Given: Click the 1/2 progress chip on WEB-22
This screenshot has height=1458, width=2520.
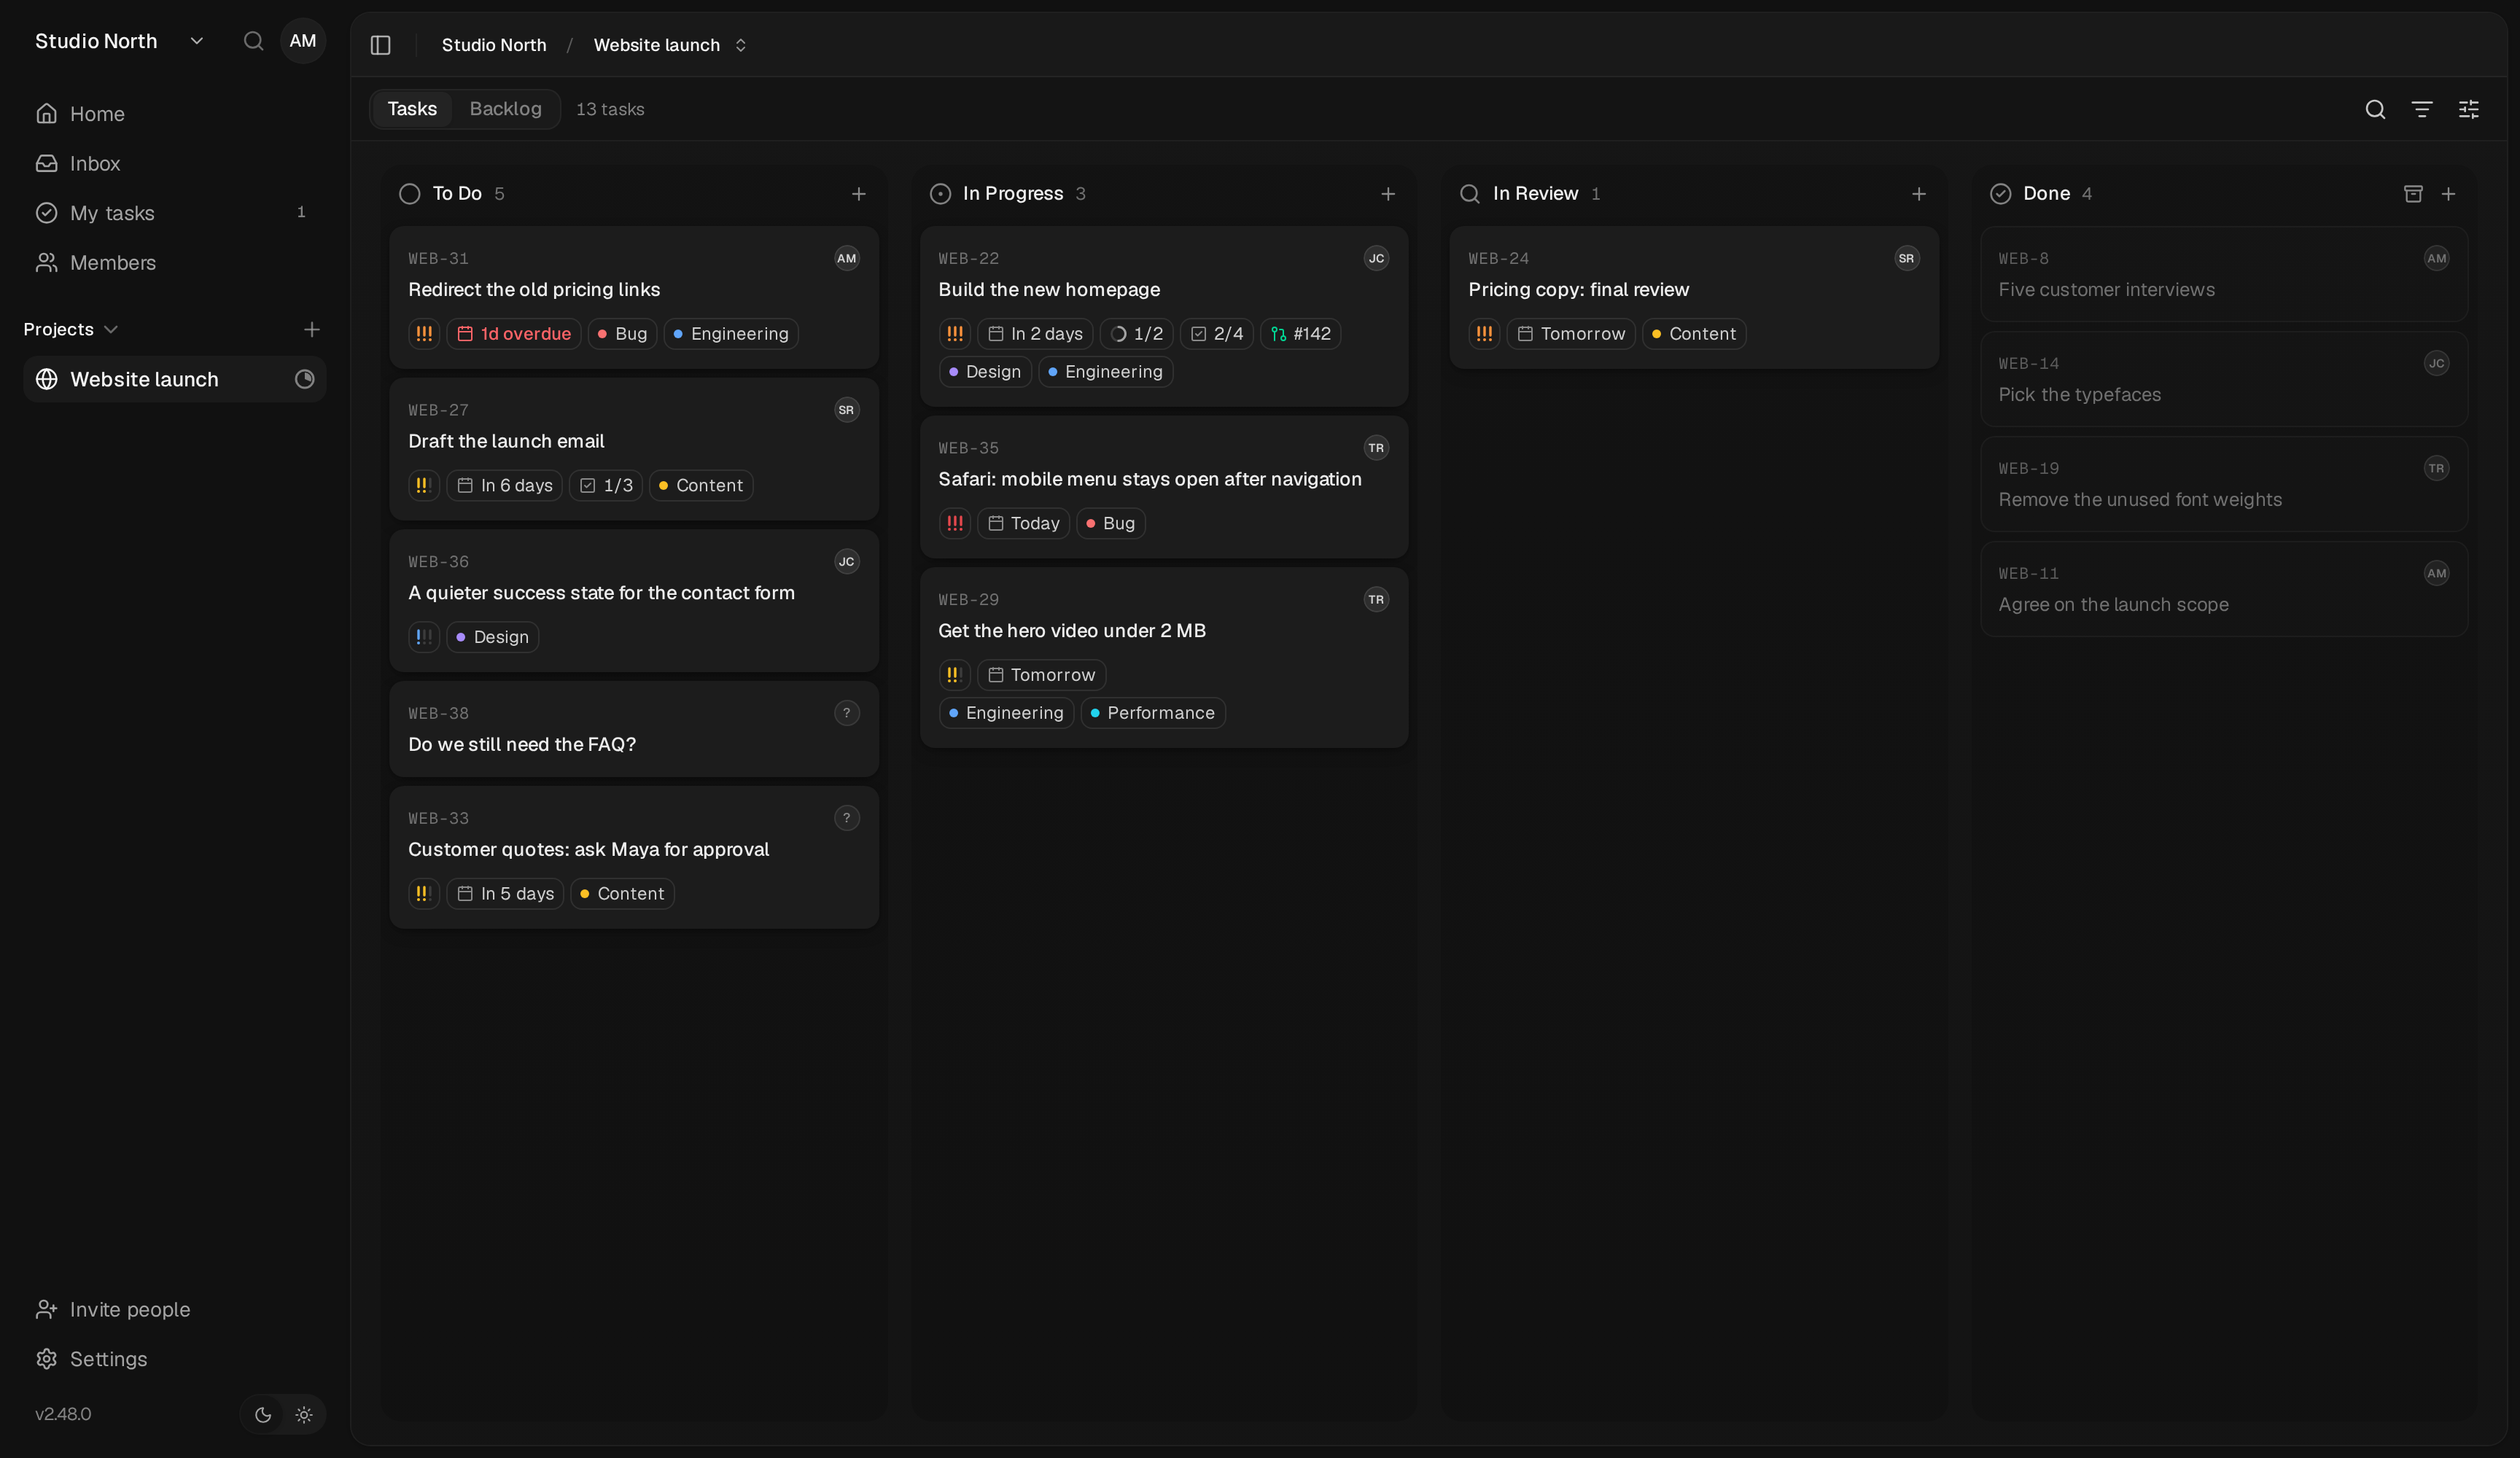Looking at the screenshot, I should 1136,334.
